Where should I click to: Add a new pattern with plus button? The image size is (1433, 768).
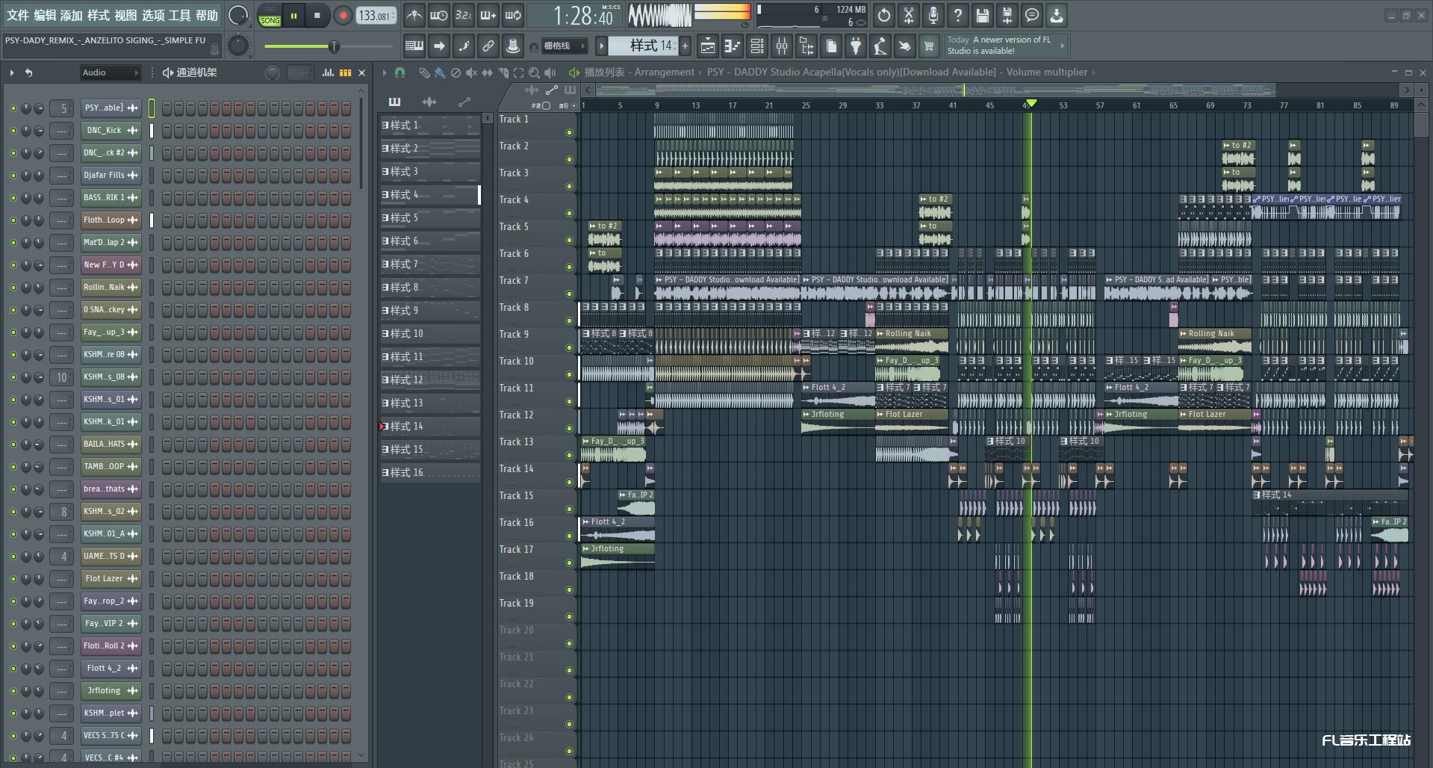point(685,46)
